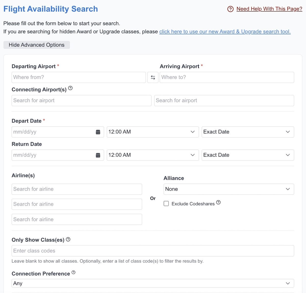The image size is (306, 293).
Task: Expand the Connection Preference Any dropdown
Action: pos(152,283)
